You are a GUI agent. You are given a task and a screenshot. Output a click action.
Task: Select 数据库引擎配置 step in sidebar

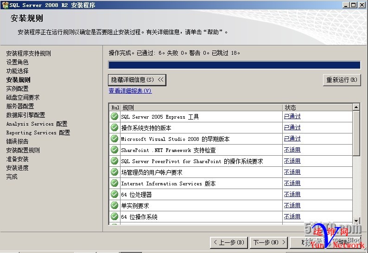tap(25, 115)
